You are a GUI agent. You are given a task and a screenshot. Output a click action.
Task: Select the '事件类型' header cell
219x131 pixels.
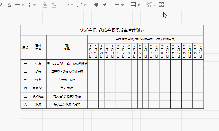[x=38, y=47]
